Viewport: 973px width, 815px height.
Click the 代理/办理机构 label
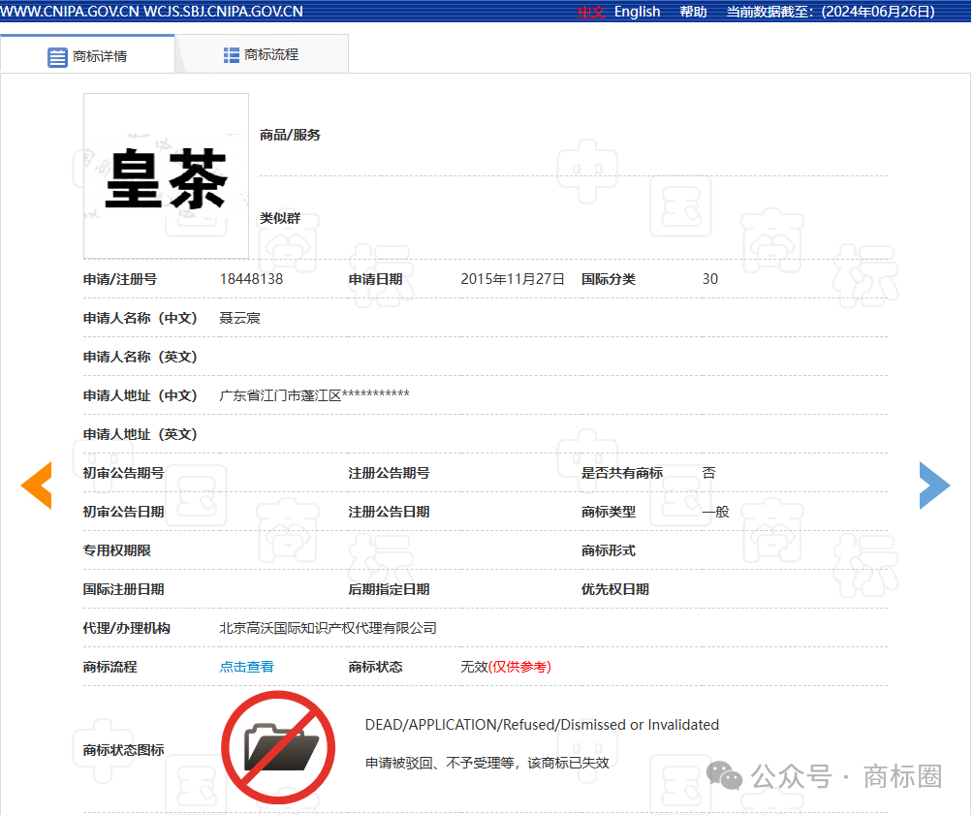tap(127, 628)
